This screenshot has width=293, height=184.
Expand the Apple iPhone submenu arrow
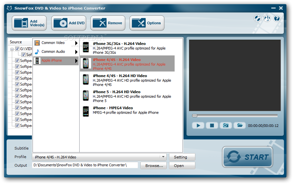point(76,61)
